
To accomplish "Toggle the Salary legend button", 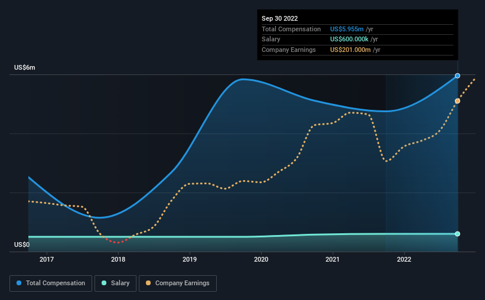I will 115,283.
